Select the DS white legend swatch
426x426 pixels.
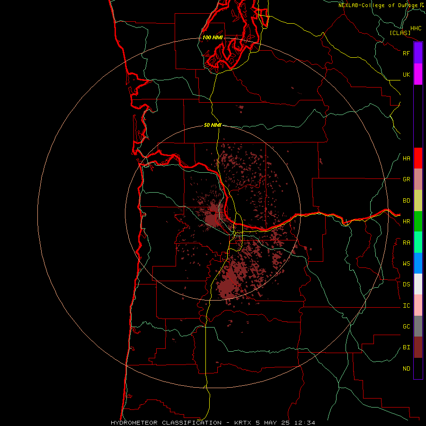tap(418, 284)
